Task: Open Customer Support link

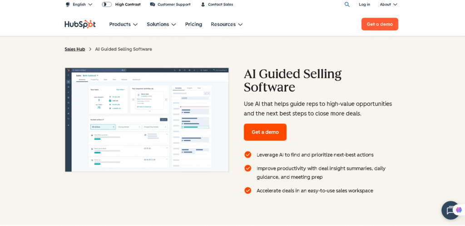Action: point(170,5)
